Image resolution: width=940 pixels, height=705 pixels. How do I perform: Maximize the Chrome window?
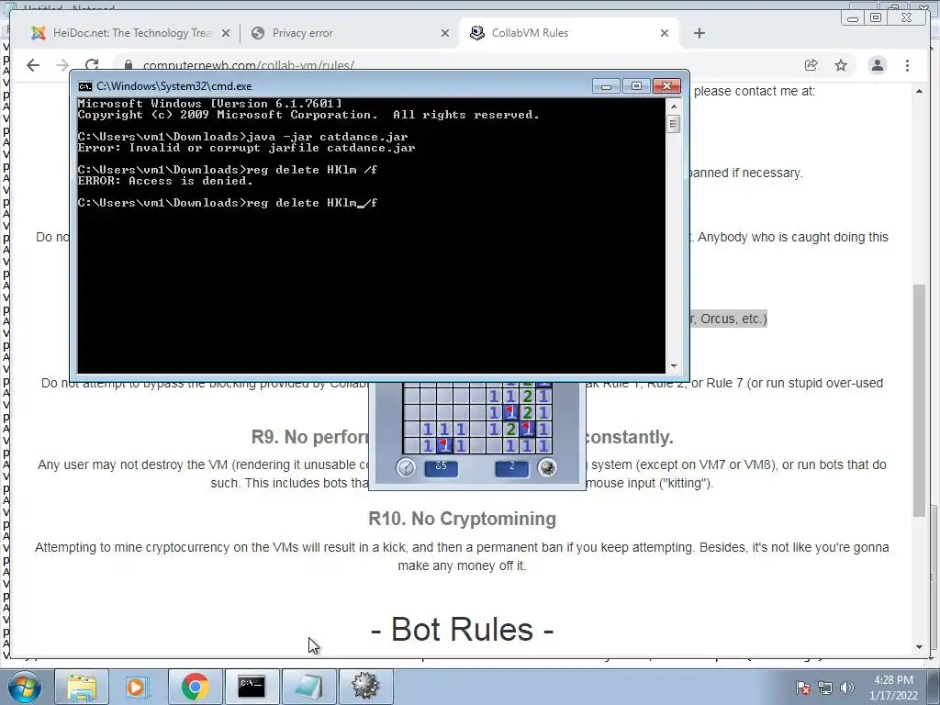pos(875,18)
